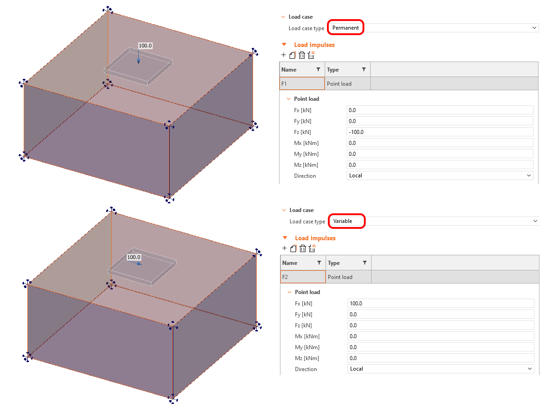Screen dimensions: 544x408
Task: Add a new load impulse in the Permanent case
Action: coord(284,55)
